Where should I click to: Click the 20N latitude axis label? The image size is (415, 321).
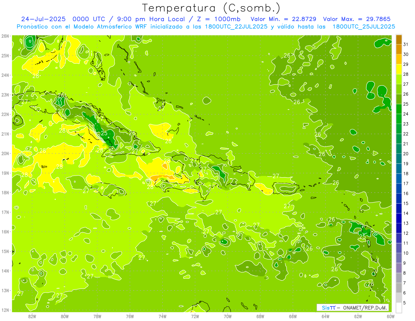tap(5, 153)
